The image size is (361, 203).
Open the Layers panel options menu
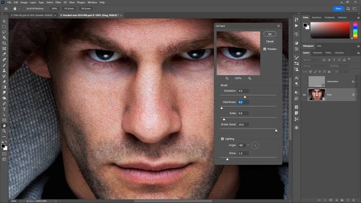click(358, 53)
